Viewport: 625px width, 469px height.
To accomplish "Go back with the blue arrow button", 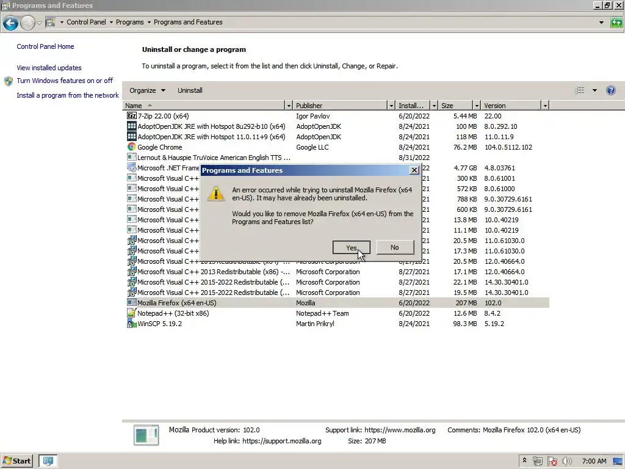I will click(x=11, y=23).
